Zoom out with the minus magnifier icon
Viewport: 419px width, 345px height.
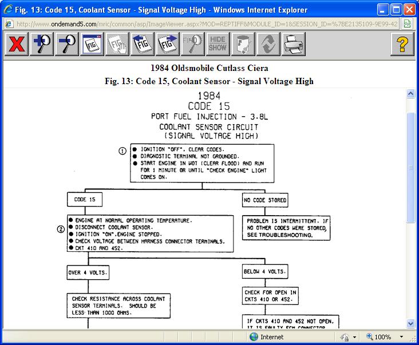pyautogui.click(x=67, y=44)
